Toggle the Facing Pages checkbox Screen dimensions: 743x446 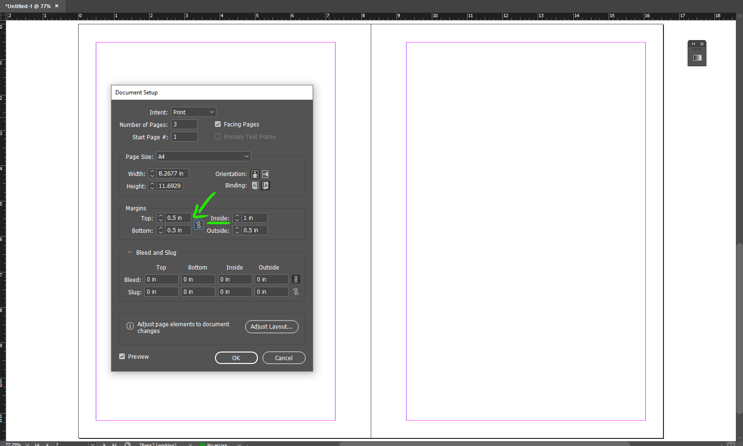coord(218,124)
